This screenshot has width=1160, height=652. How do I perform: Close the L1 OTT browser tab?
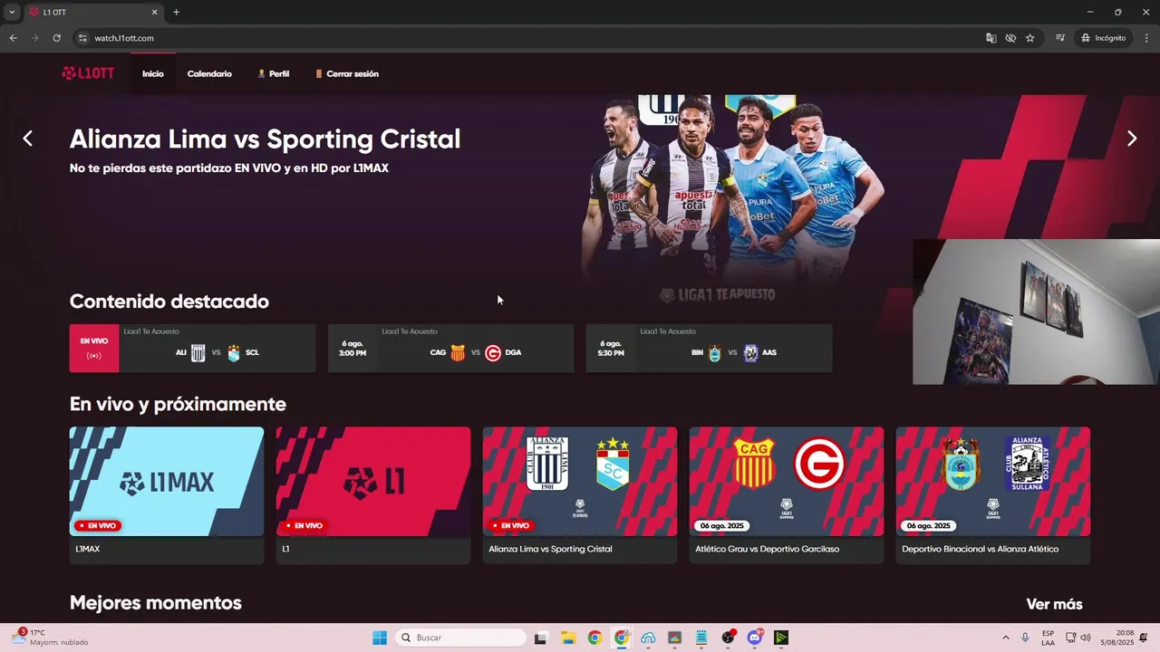tap(154, 13)
